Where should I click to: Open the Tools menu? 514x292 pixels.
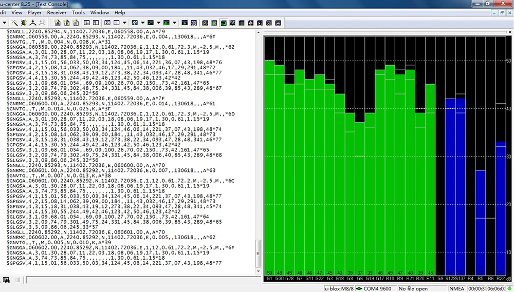[78, 12]
